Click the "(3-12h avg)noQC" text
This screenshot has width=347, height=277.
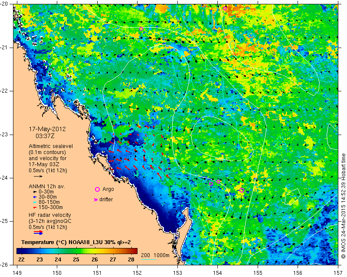(x=50, y=221)
